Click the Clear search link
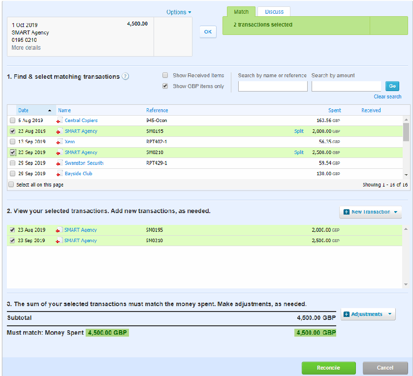 point(387,96)
